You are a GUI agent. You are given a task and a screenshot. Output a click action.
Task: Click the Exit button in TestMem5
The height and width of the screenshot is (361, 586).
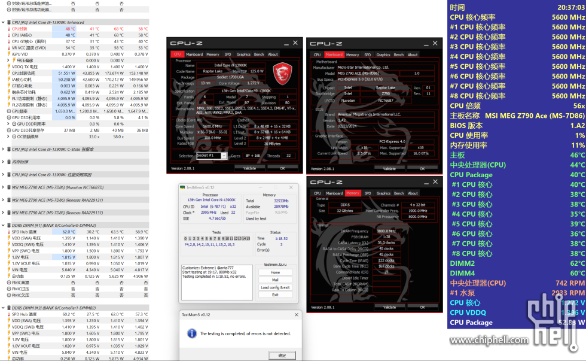point(275,295)
